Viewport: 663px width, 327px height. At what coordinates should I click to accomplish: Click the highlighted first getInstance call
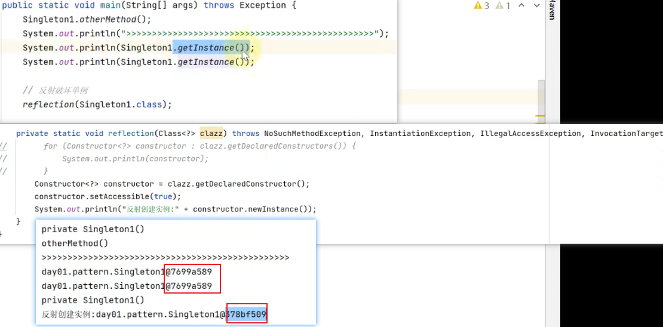(205, 48)
